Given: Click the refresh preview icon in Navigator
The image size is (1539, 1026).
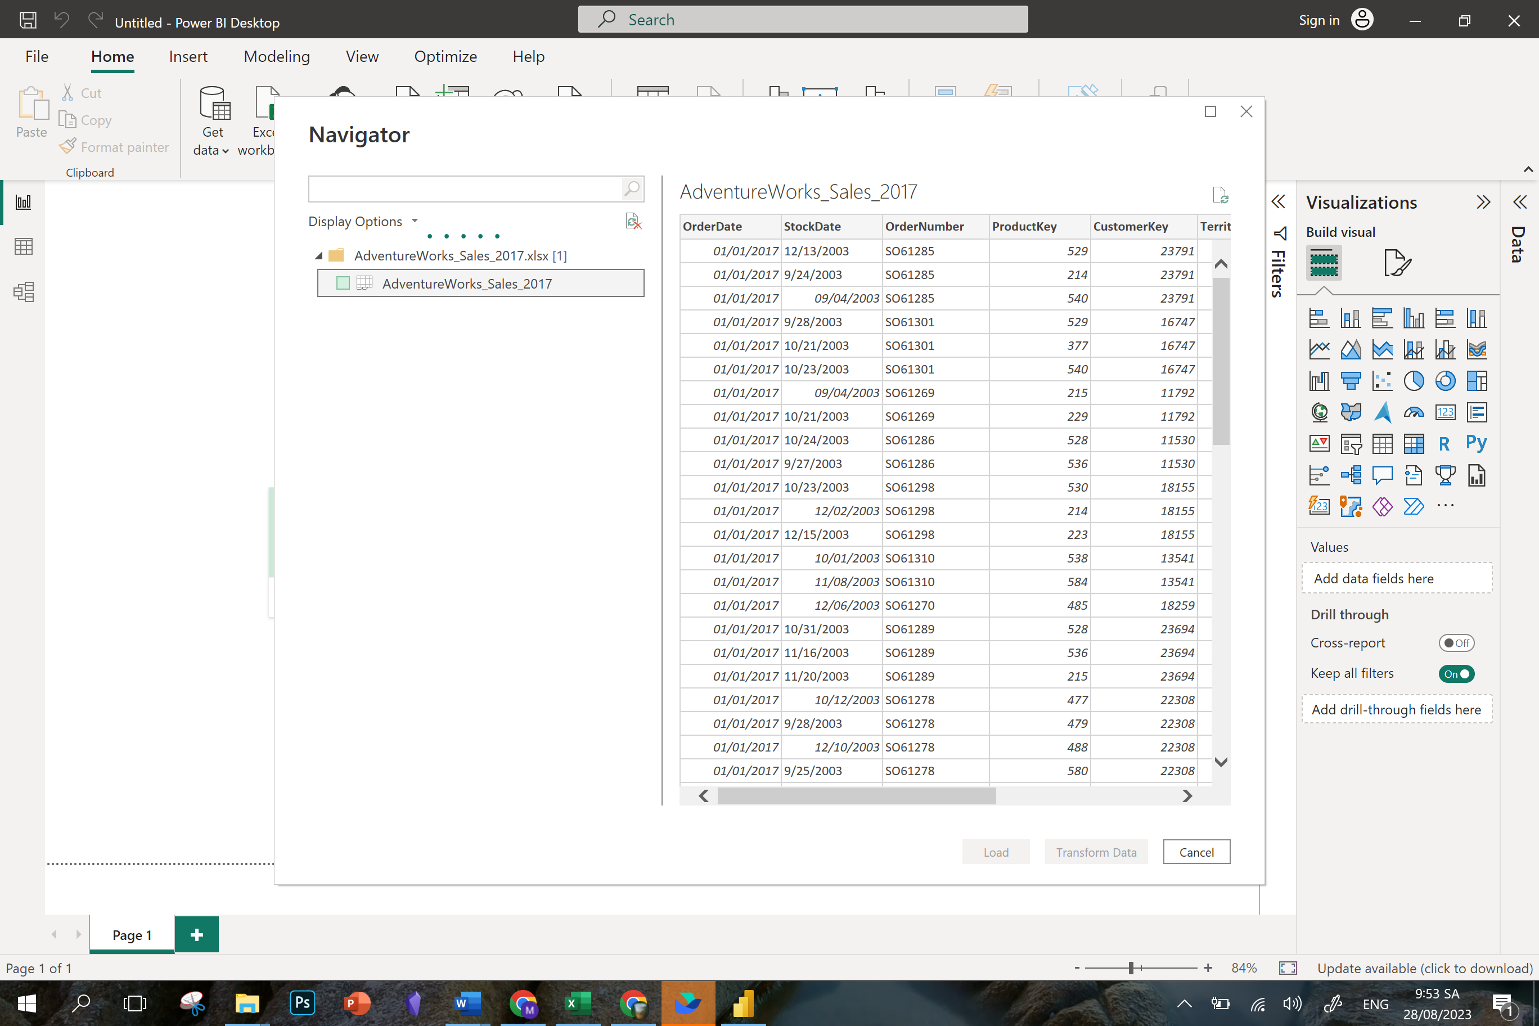Looking at the screenshot, I should [x=1219, y=194].
